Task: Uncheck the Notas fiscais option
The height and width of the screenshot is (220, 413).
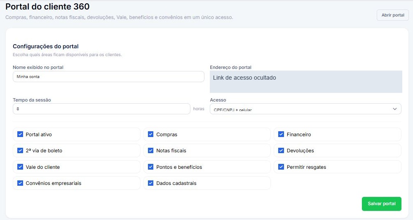Action: pyautogui.click(x=151, y=150)
